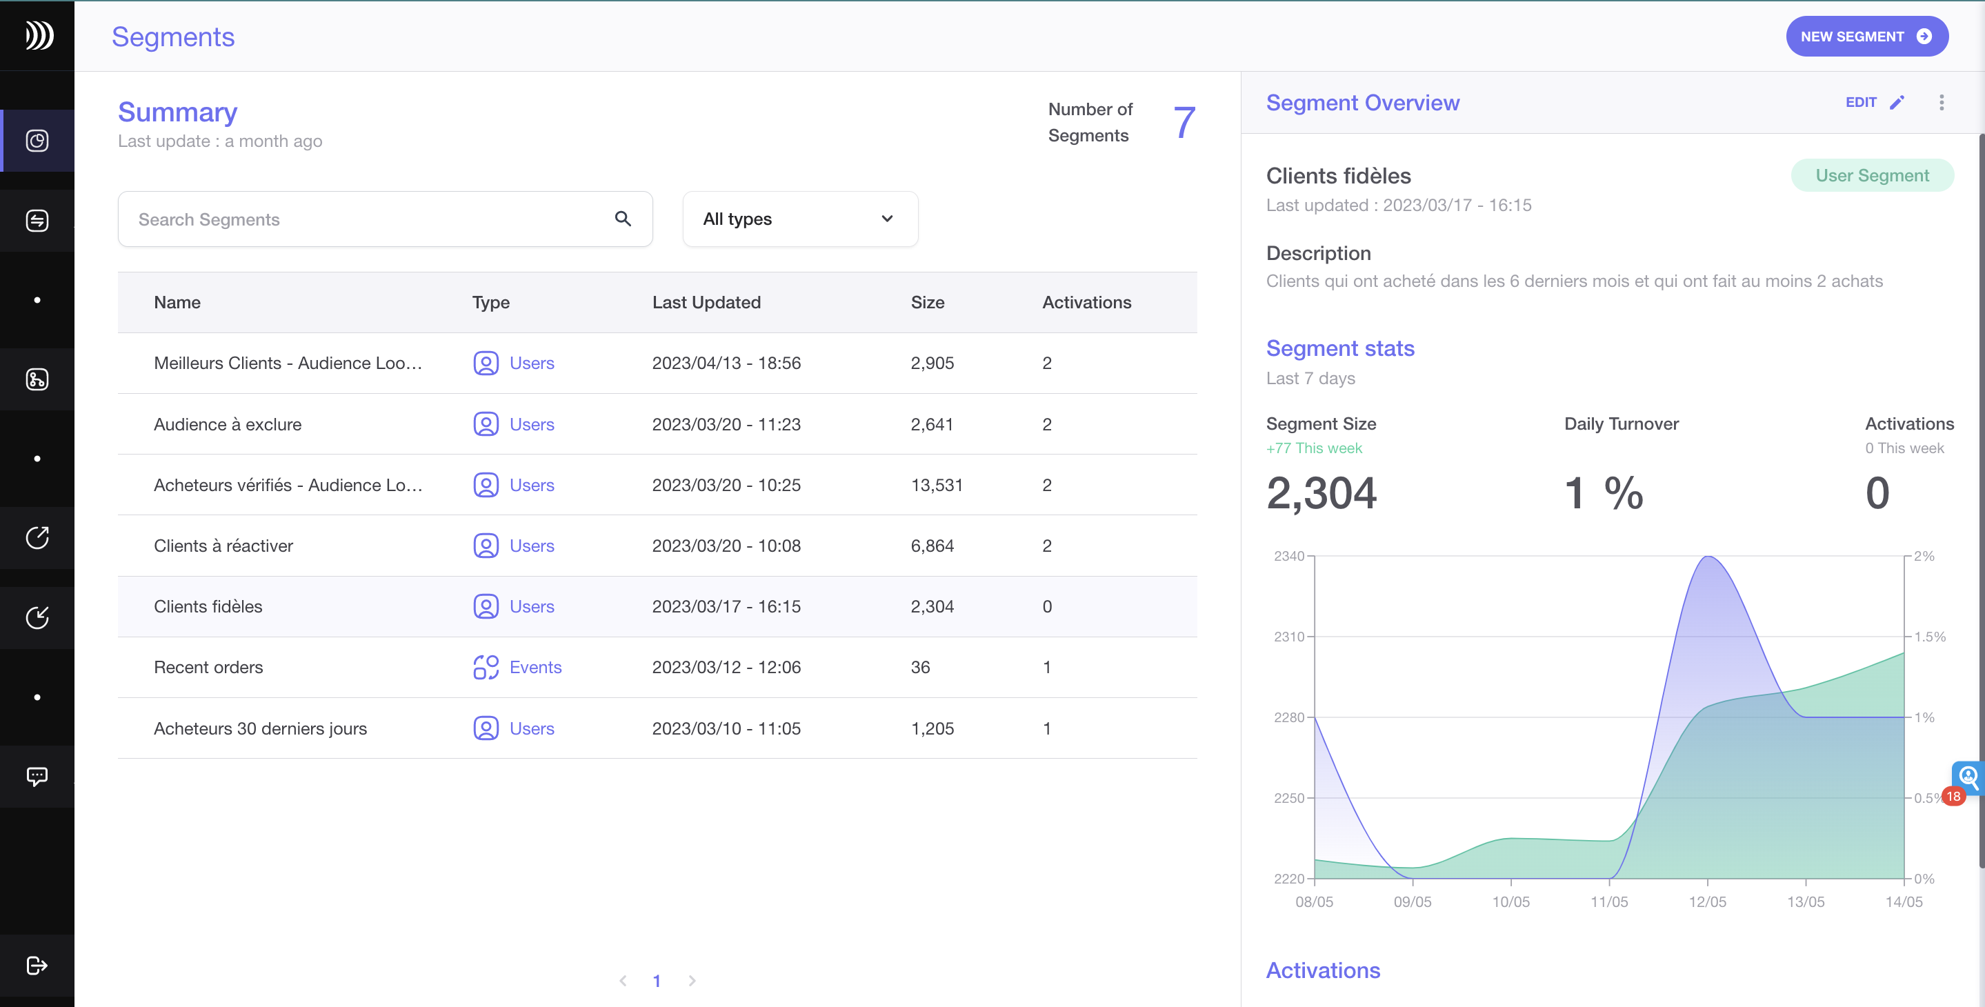Click Events icon in Recent orders row
1985x1007 pixels.
coord(486,667)
